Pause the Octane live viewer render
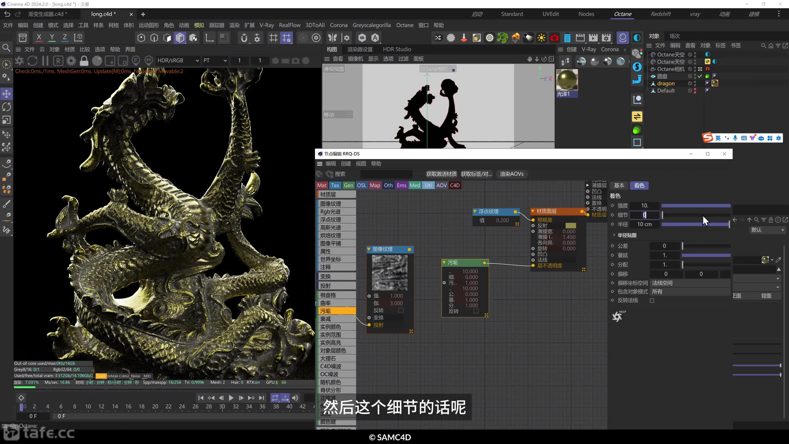Viewport: 789px width, 444px height. [x=45, y=61]
